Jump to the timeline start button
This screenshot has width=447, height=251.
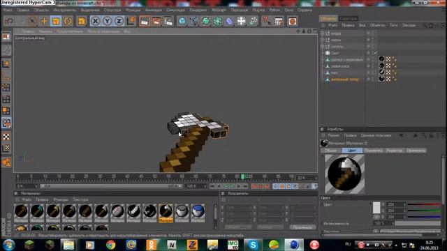coord(212,186)
